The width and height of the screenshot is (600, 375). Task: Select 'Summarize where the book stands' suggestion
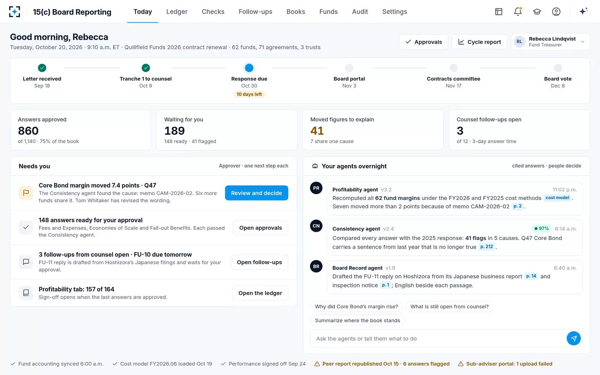(x=357, y=320)
